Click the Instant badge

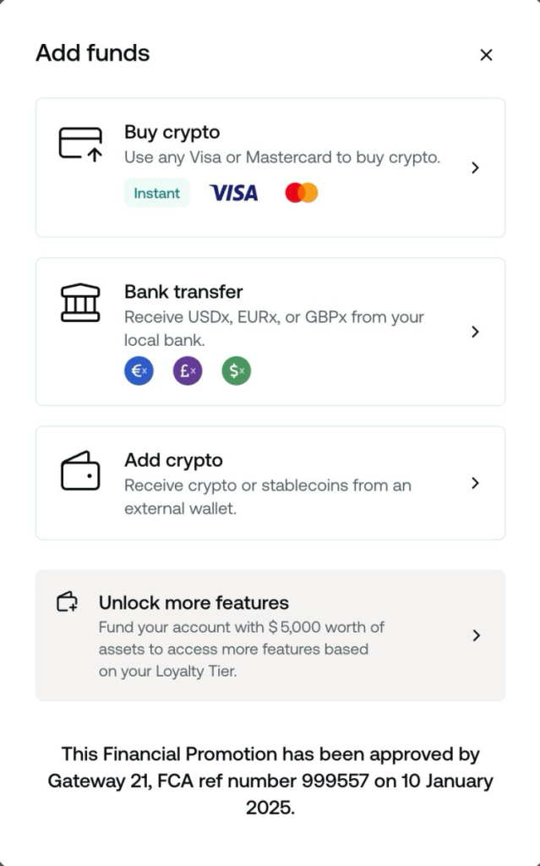[156, 193]
